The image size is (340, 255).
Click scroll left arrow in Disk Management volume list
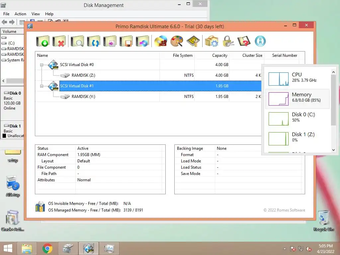(x=3, y=81)
